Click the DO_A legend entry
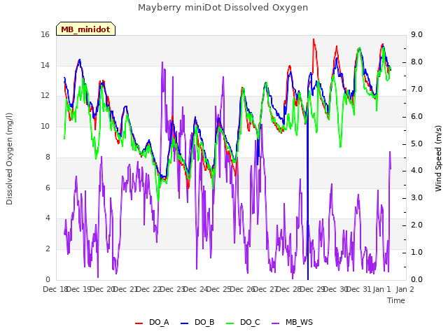The image size is (448, 336). click(152, 323)
